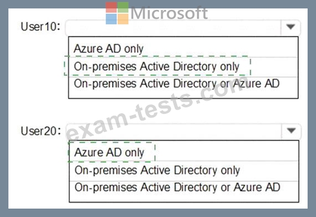Click the yellow square of Microsoft logo
The image size is (316, 217).
[x=123, y=19]
